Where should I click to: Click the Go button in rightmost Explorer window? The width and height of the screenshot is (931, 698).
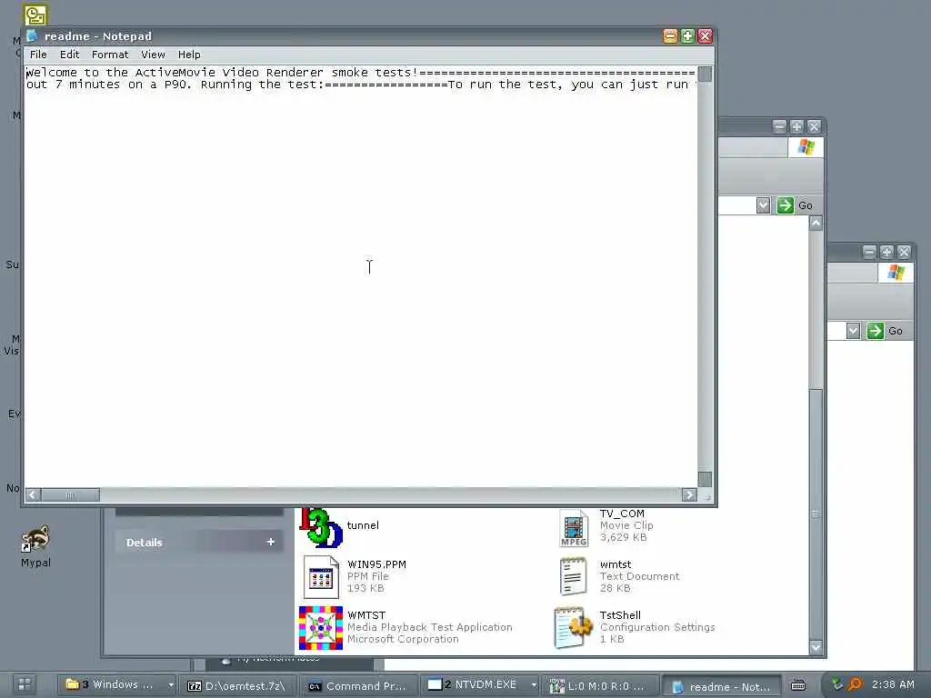(x=885, y=331)
